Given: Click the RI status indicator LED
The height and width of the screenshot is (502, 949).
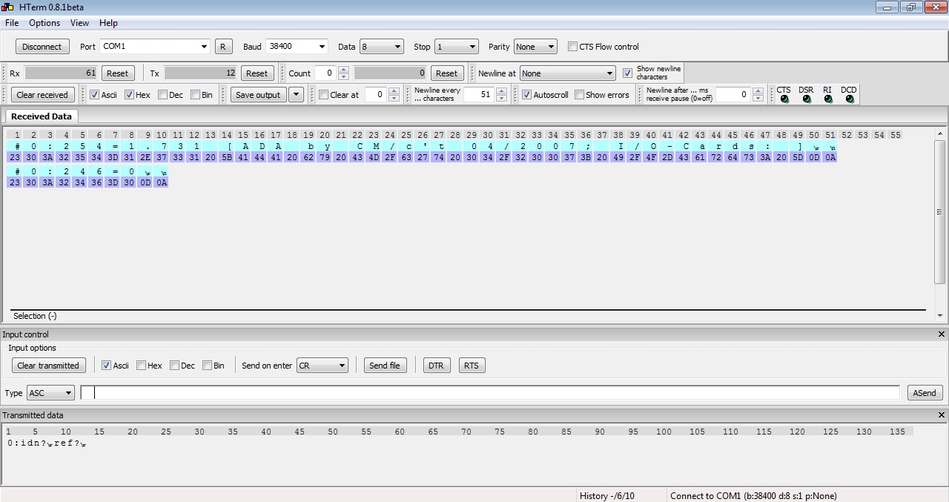Looking at the screenshot, I should click(828, 99).
